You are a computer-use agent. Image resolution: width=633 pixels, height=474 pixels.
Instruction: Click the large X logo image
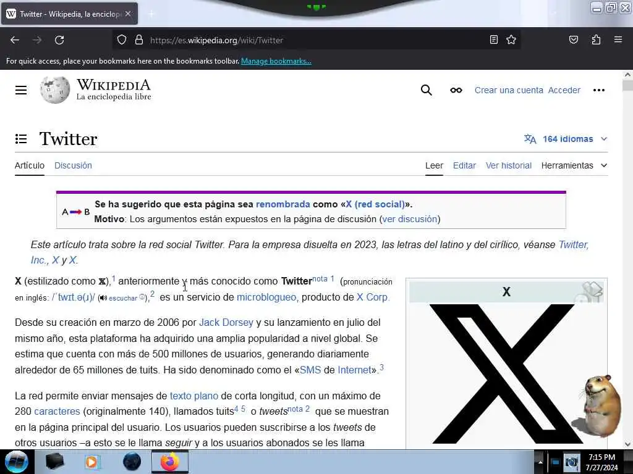506,374
